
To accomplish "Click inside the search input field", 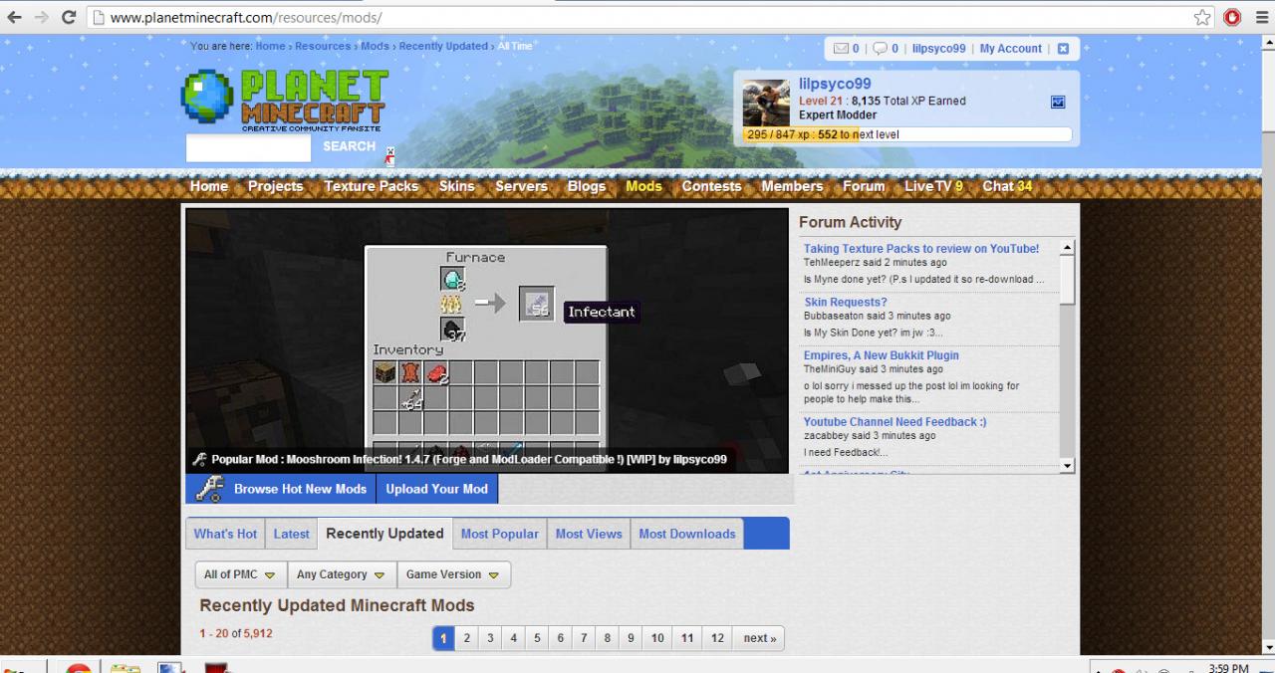I will (248, 147).
